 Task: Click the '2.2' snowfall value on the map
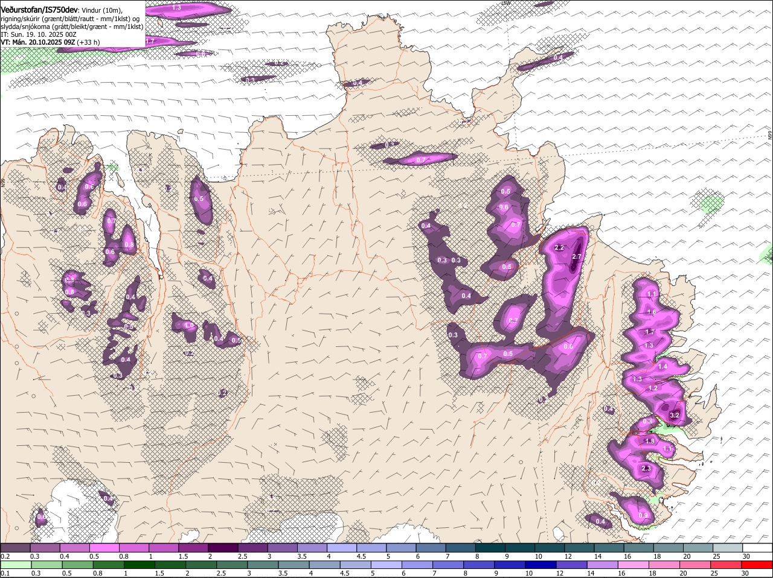pyautogui.click(x=559, y=248)
